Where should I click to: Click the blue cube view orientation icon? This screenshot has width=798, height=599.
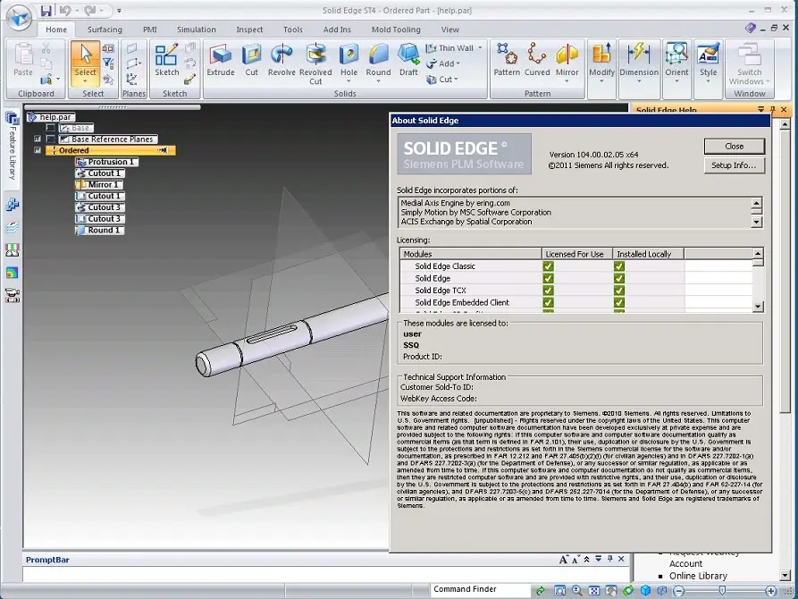tap(645, 590)
